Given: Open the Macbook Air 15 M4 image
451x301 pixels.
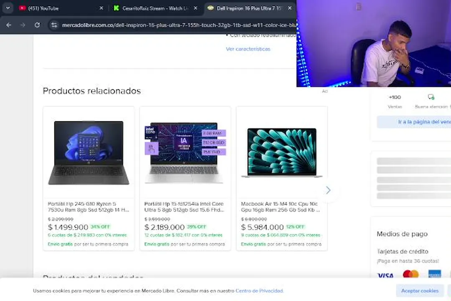Looking at the screenshot, I should 281,152.
